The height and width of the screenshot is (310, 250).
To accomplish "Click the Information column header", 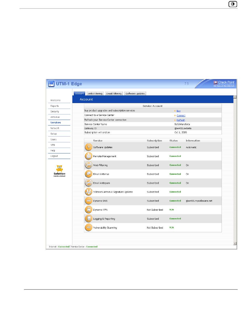I will [193, 141].
